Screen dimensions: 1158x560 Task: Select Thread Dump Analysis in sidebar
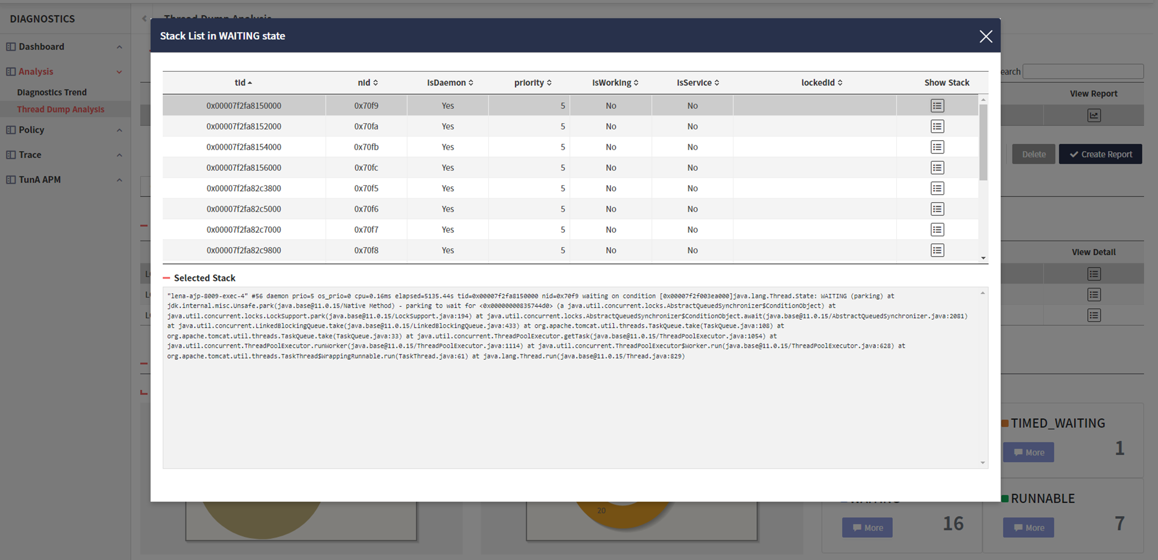point(60,109)
